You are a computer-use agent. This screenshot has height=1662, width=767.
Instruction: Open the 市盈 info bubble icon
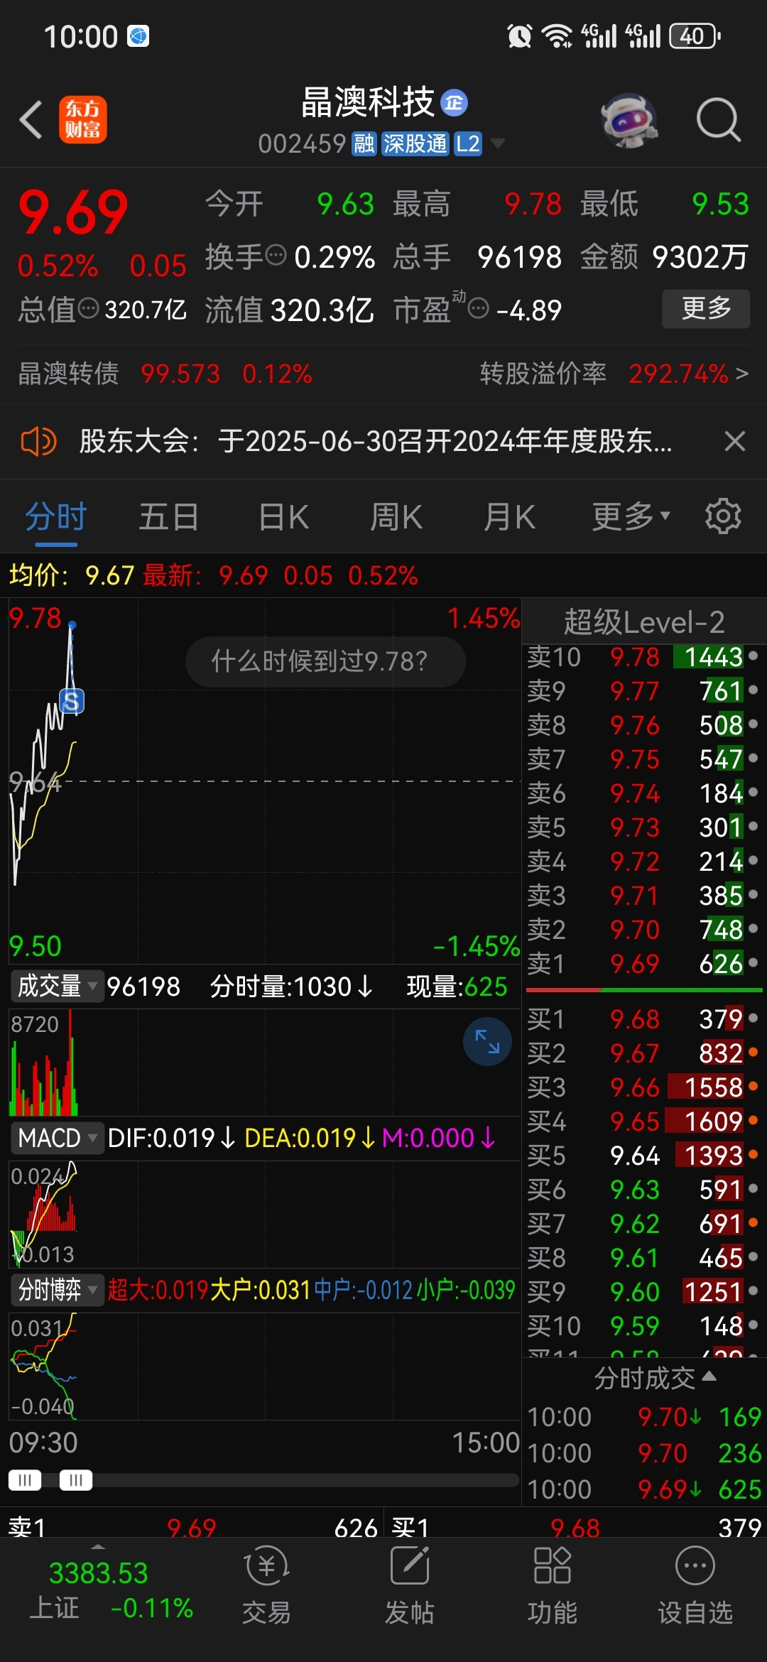479,308
